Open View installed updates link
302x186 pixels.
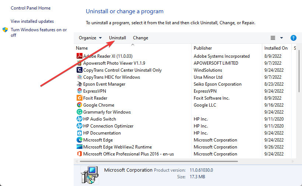[32, 21]
